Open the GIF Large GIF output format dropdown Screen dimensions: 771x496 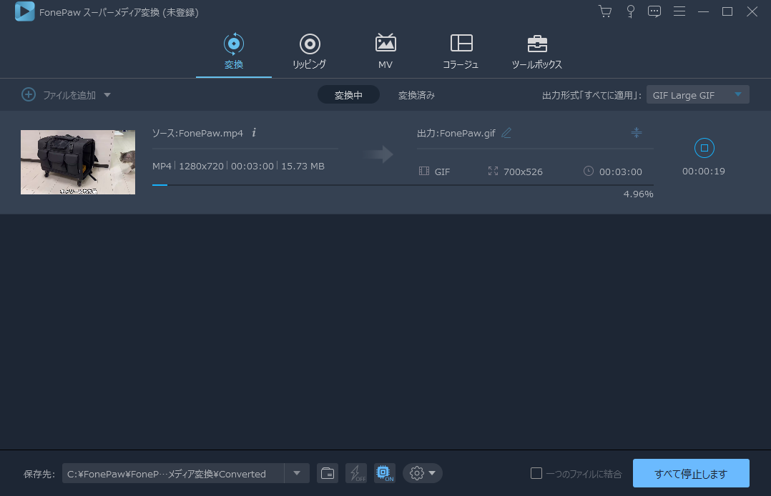[x=698, y=95]
